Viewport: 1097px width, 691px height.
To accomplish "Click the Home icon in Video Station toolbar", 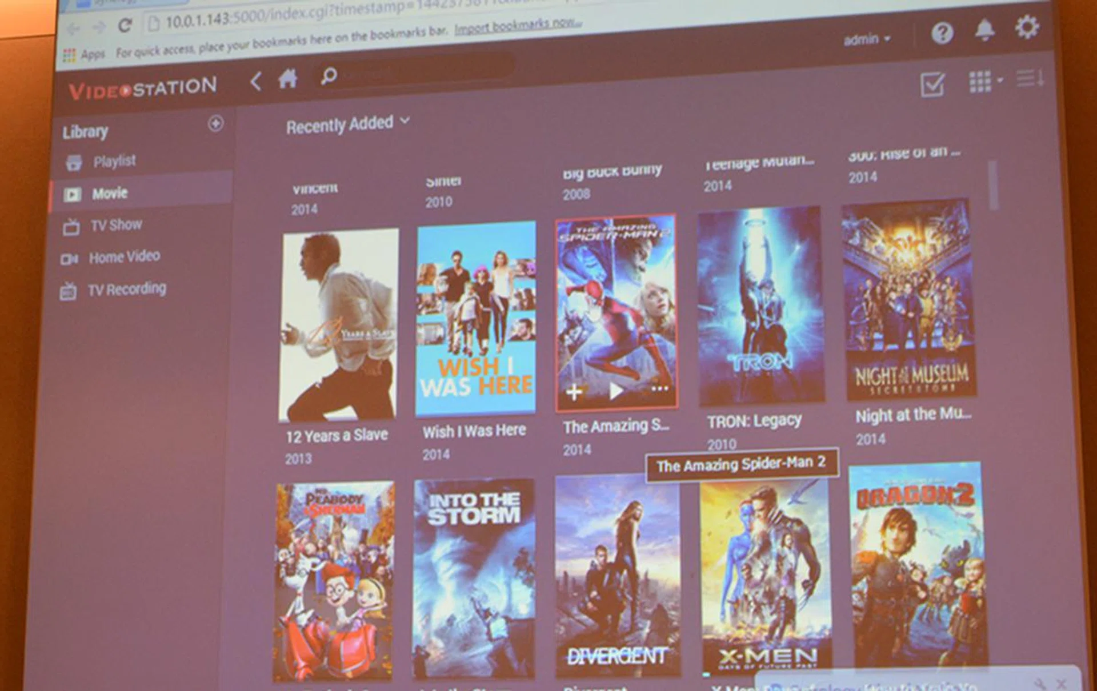I will pos(287,79).
